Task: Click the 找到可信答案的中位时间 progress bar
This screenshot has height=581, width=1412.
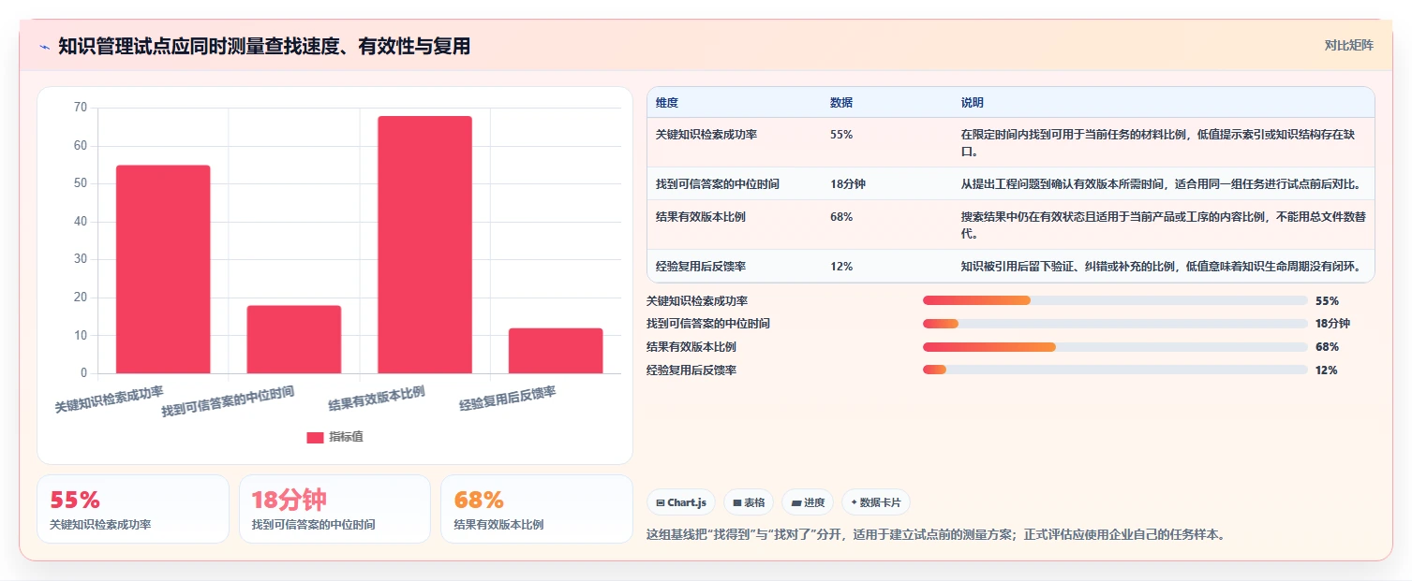Action: coord(1115,324)
